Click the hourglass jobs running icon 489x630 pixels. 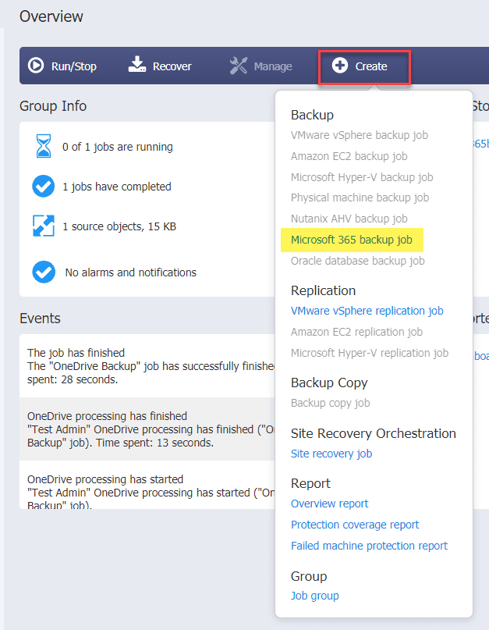pos(44,146)
